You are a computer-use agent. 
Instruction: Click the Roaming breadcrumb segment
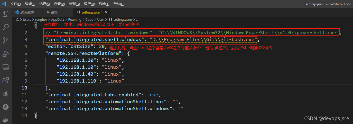(75, 19)
